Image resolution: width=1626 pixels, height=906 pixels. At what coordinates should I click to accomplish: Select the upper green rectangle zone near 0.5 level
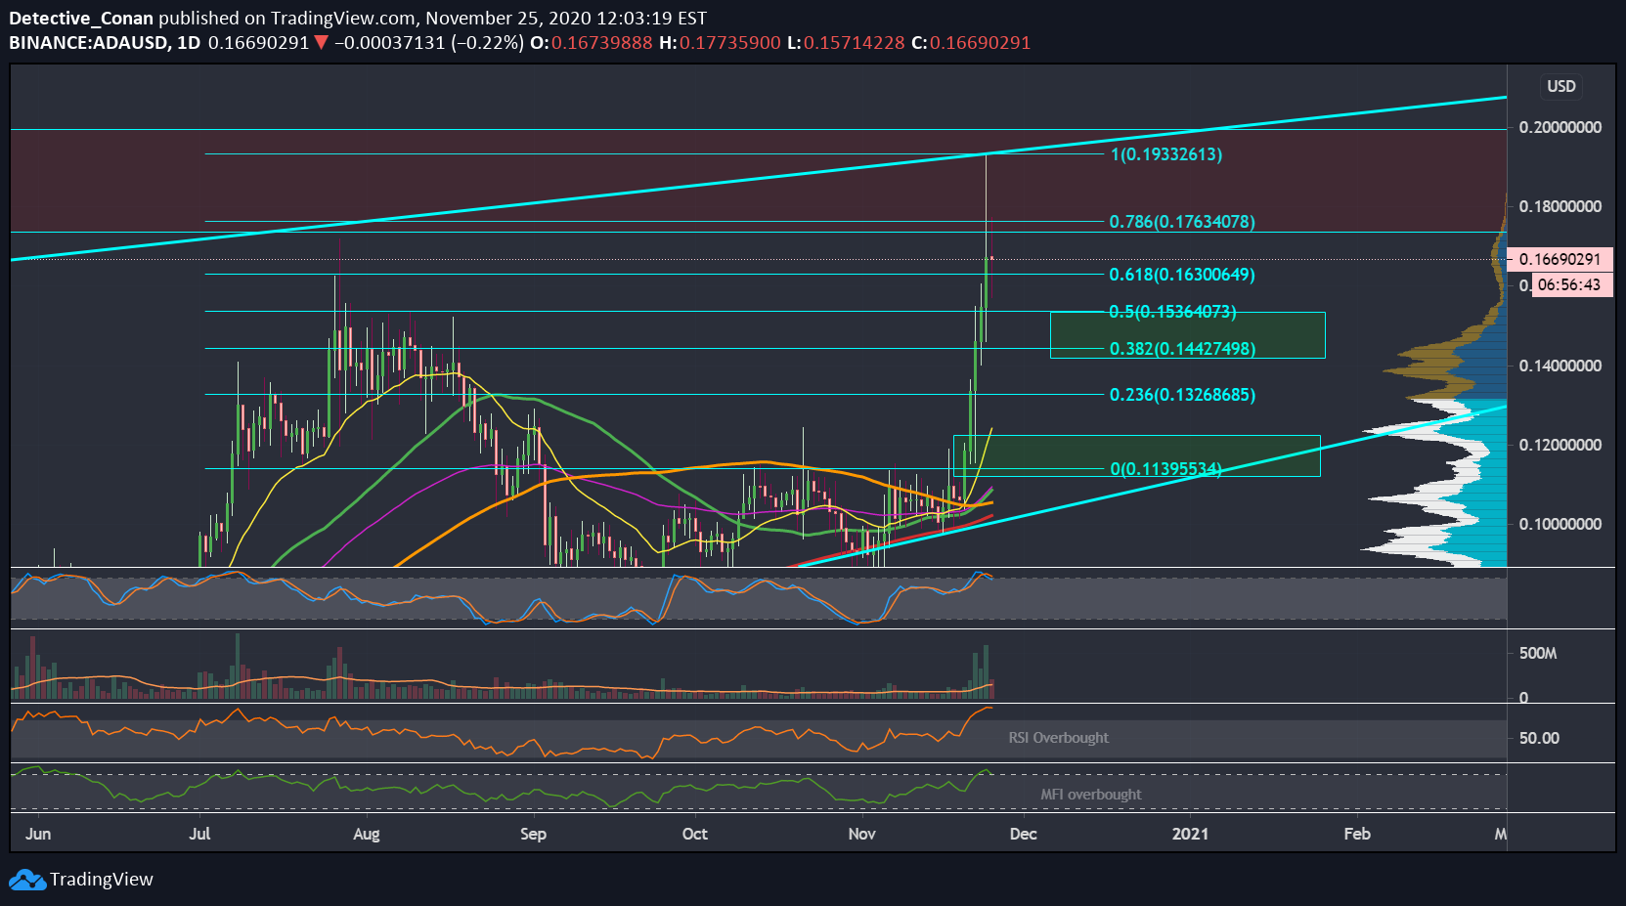point(1187,335)
